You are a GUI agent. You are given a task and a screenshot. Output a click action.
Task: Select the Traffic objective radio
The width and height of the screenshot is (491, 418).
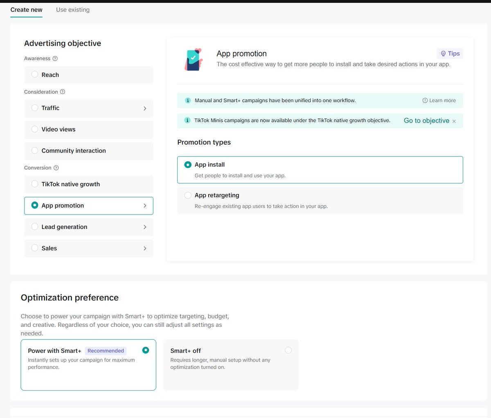click(35, 108)
